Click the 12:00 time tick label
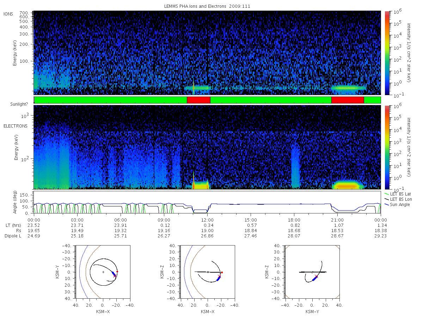This screenshot has width=423, height=317. click(207, 220)
